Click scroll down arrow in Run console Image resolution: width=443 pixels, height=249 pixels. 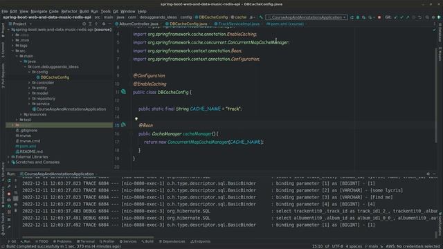coord(15,187)
